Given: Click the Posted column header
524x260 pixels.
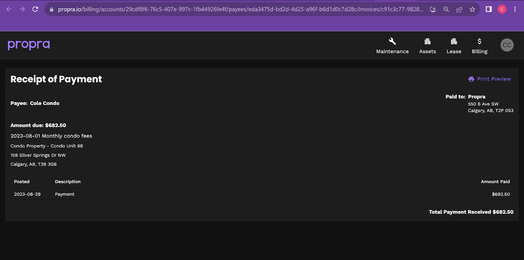Looking at the screenshot, I should click(x=22, y=182).
